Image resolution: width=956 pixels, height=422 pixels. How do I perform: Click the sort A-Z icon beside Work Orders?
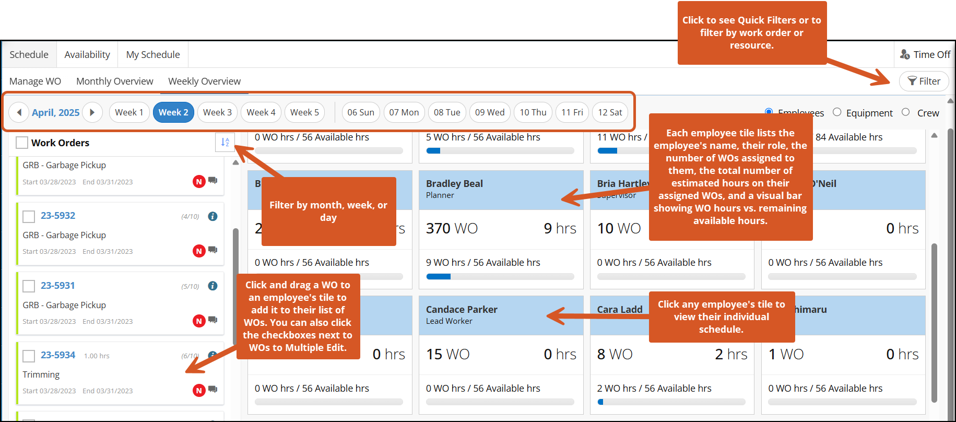(x=225, y=142)
